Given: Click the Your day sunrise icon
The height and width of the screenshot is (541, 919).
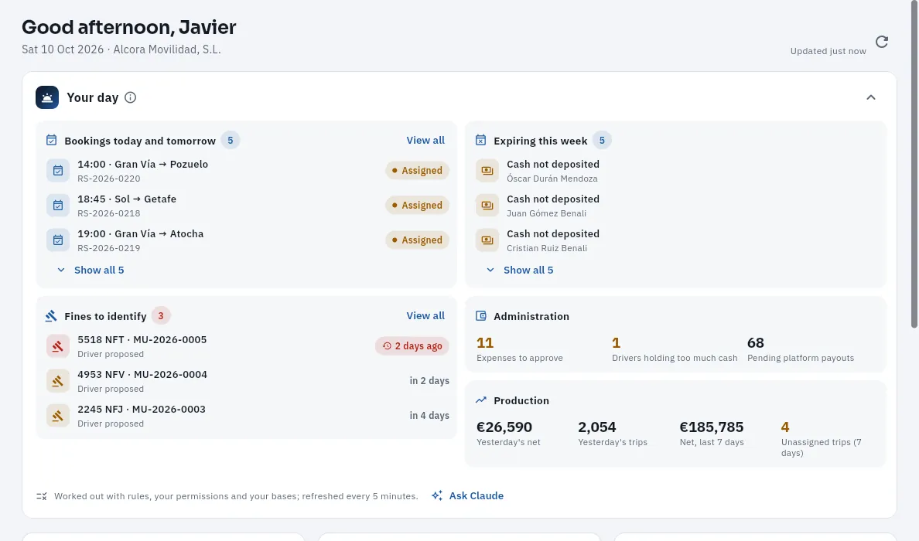Looking at the screenshot, I should click(x=47, y=97).
